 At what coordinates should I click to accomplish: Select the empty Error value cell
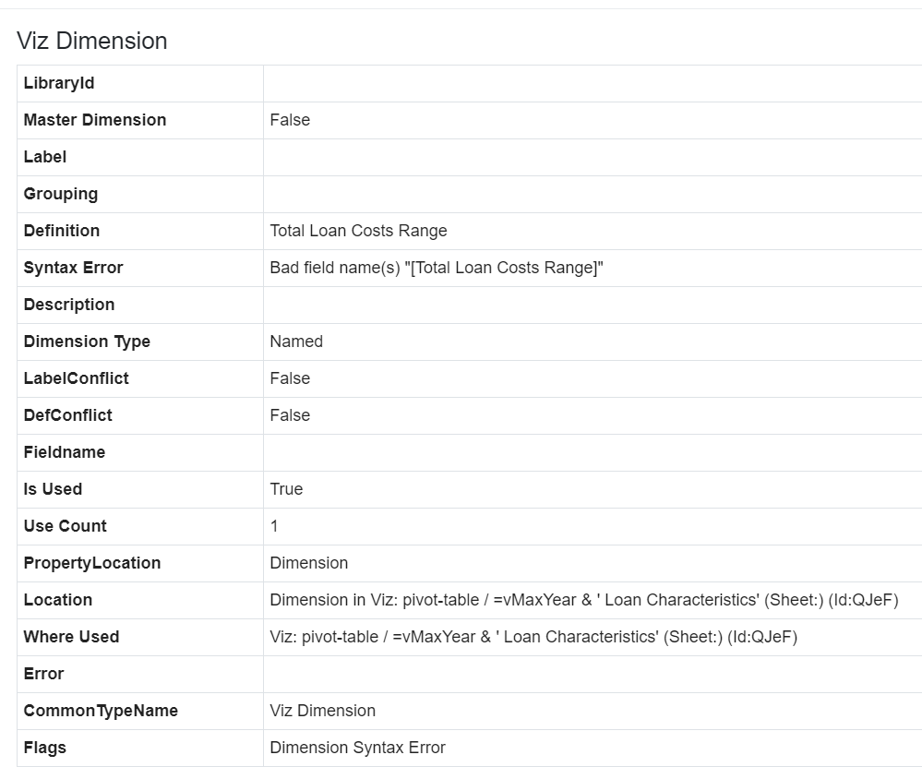(593, 674)
